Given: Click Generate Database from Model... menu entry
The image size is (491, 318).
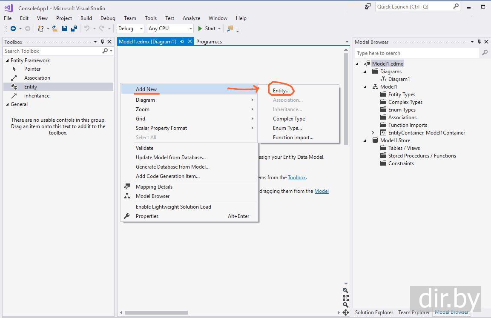Looking at the screenshot, I should click(x=172, y=167).
